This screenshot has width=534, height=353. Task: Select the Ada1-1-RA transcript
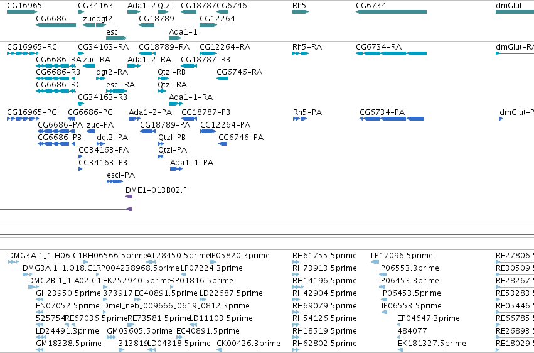point(191,97)
